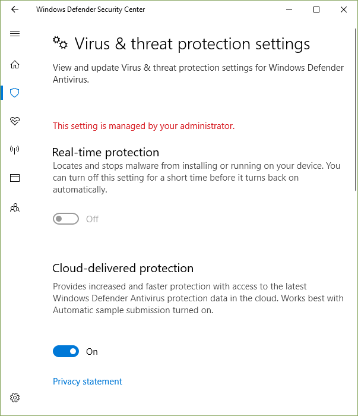The image size is (358, 416).
Task: Close the Windows Defender Security Center
Action: click(x=344, y=10)
